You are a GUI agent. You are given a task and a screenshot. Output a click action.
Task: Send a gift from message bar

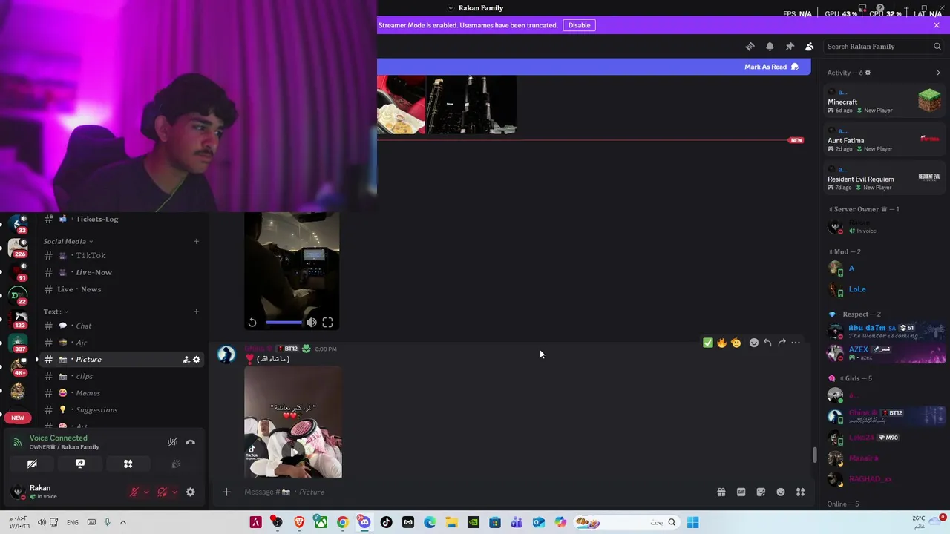tap(721, 492)
